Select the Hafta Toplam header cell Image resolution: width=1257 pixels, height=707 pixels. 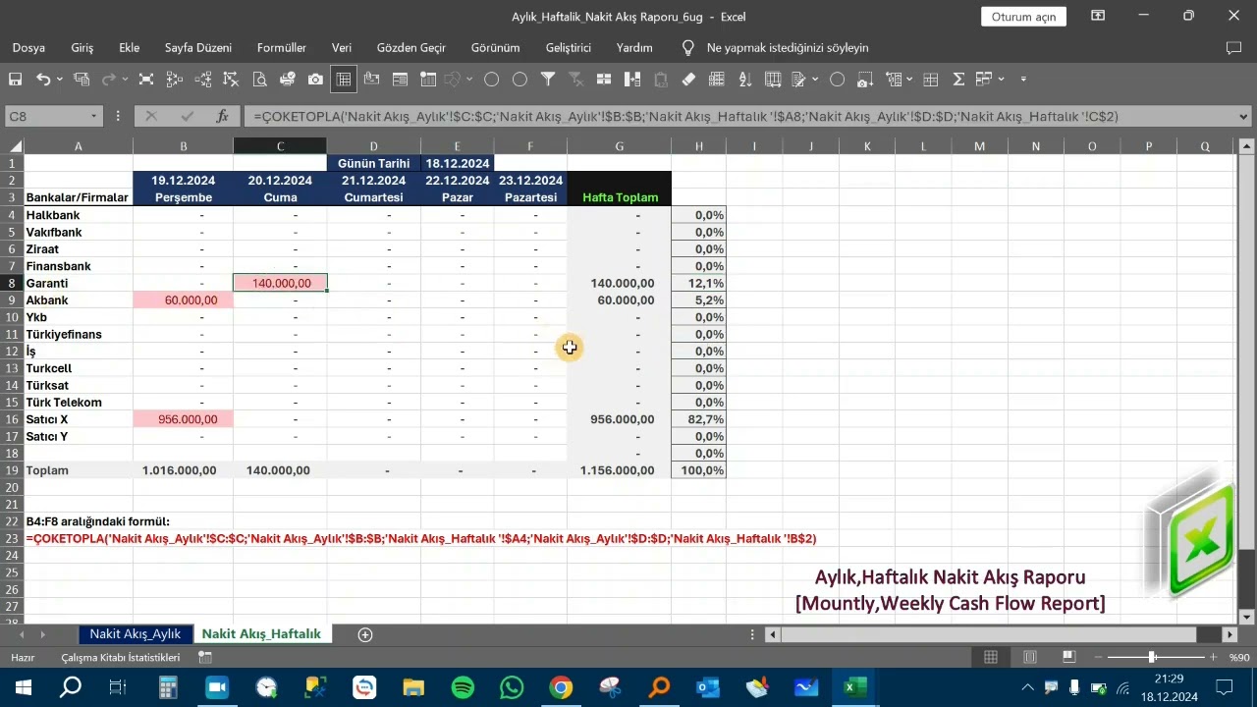620,197
